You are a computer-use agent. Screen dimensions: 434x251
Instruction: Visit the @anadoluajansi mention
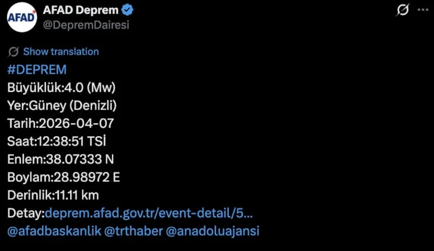212,231
